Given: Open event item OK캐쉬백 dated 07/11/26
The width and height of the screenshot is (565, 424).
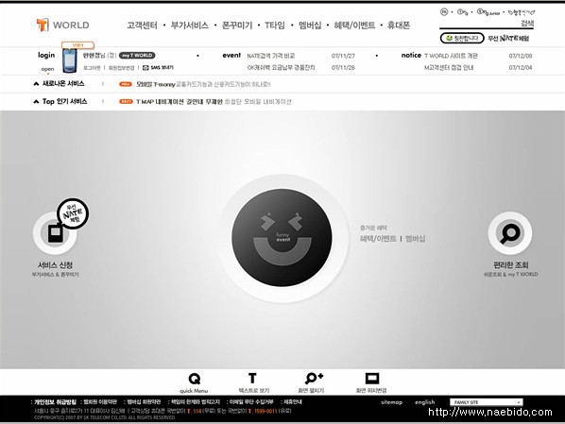Looking at the screenshot, I should tap(281, 67).
